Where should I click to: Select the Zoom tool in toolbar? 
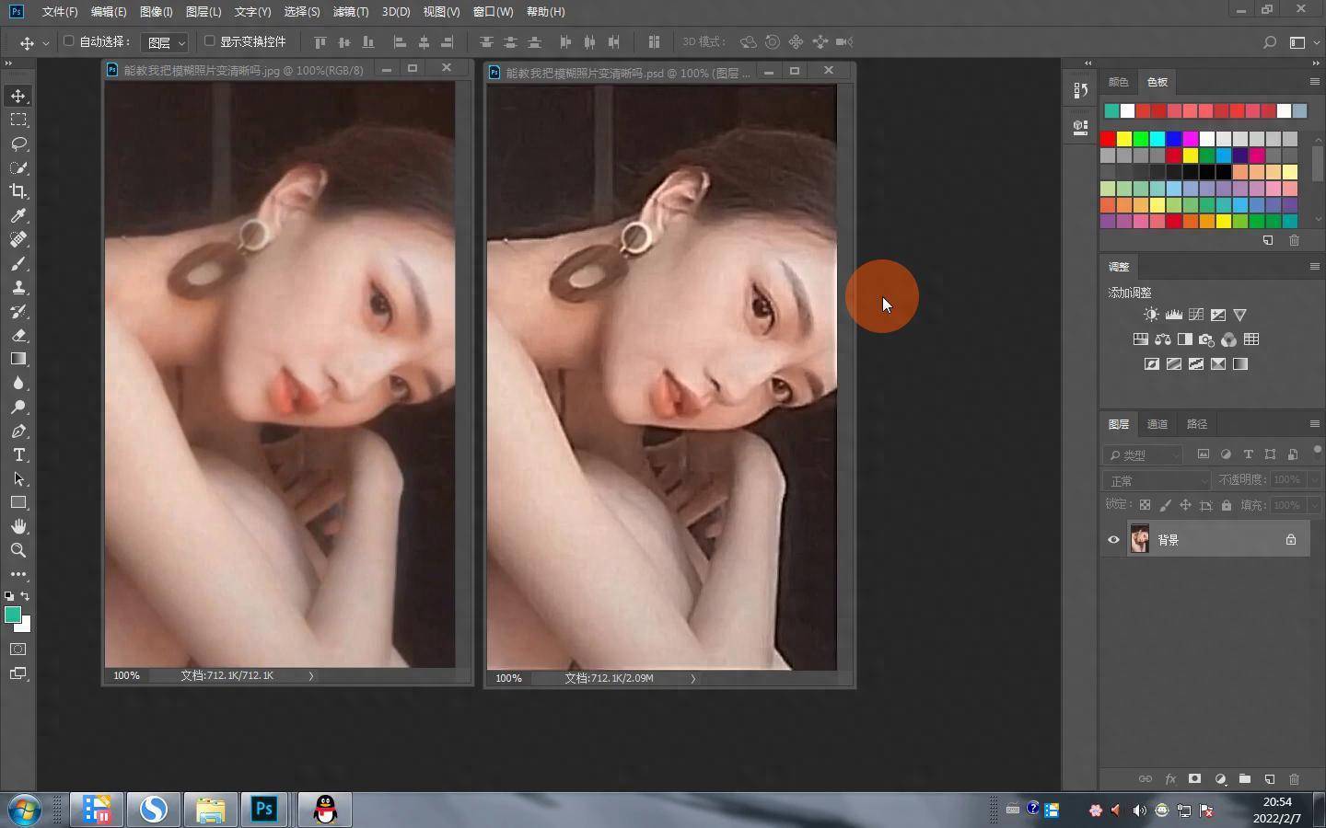(x=18, y=550)
